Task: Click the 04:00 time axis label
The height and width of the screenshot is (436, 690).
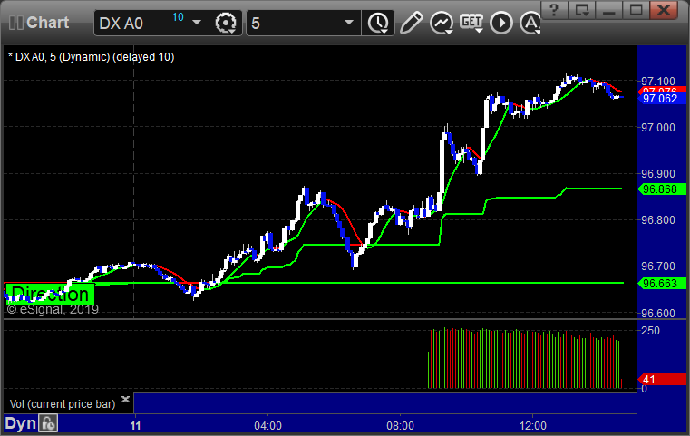Action: (x=267, y=426)
